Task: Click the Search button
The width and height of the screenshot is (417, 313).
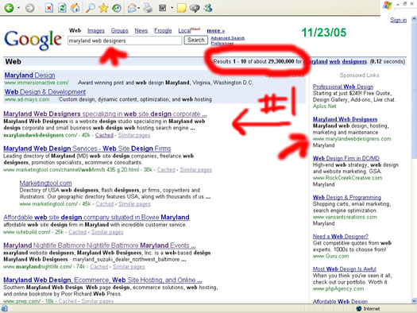Action: [x=196, y=40]
